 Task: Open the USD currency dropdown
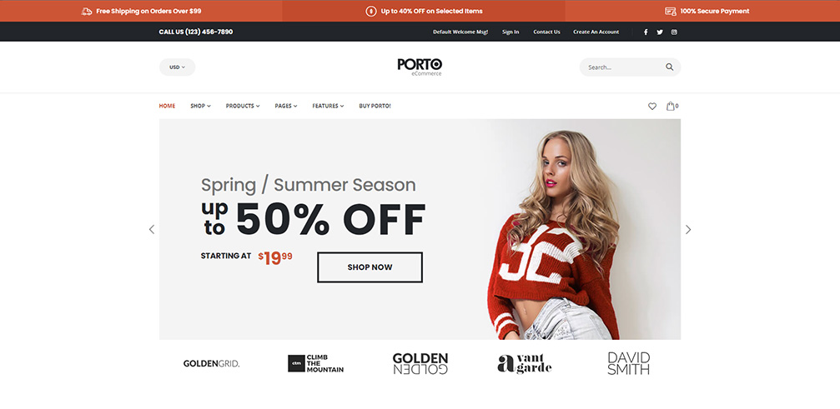coord(178,67)
